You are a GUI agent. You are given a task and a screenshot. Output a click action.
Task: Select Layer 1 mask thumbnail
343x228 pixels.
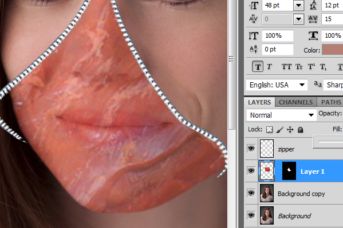pyautogui.click(x=289, y=171)
